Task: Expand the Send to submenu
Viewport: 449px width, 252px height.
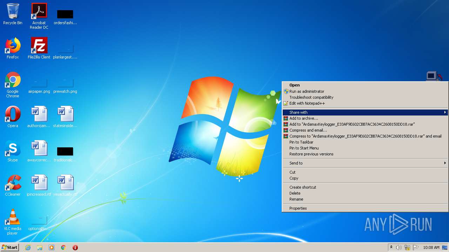Action: point(365,163)
